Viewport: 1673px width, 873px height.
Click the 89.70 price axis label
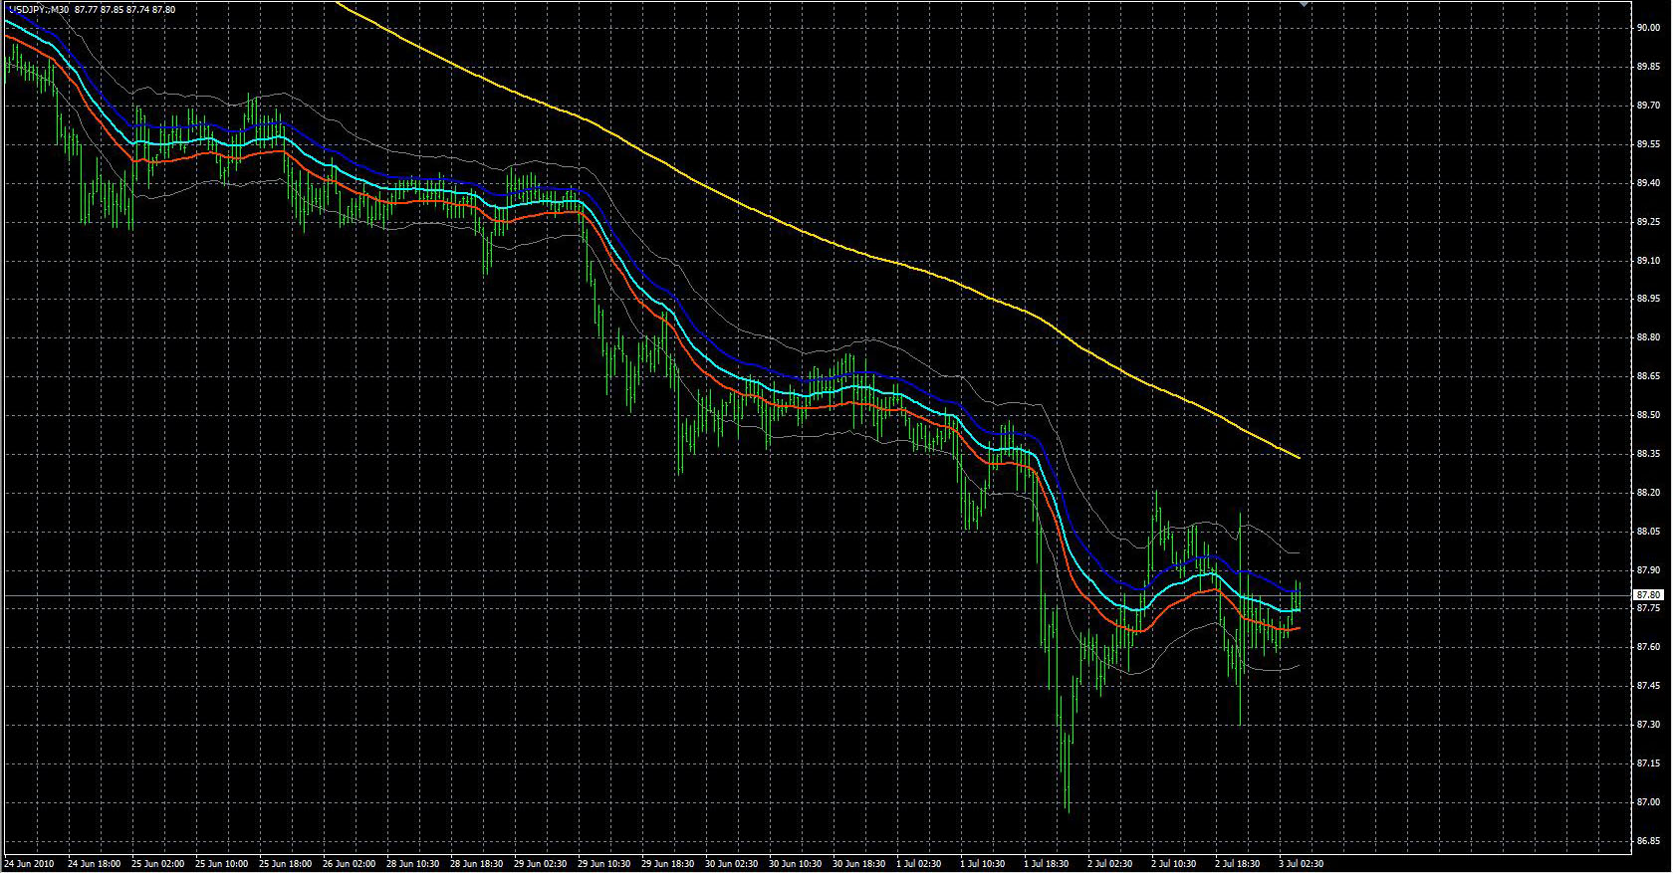tap(1648, 106)
